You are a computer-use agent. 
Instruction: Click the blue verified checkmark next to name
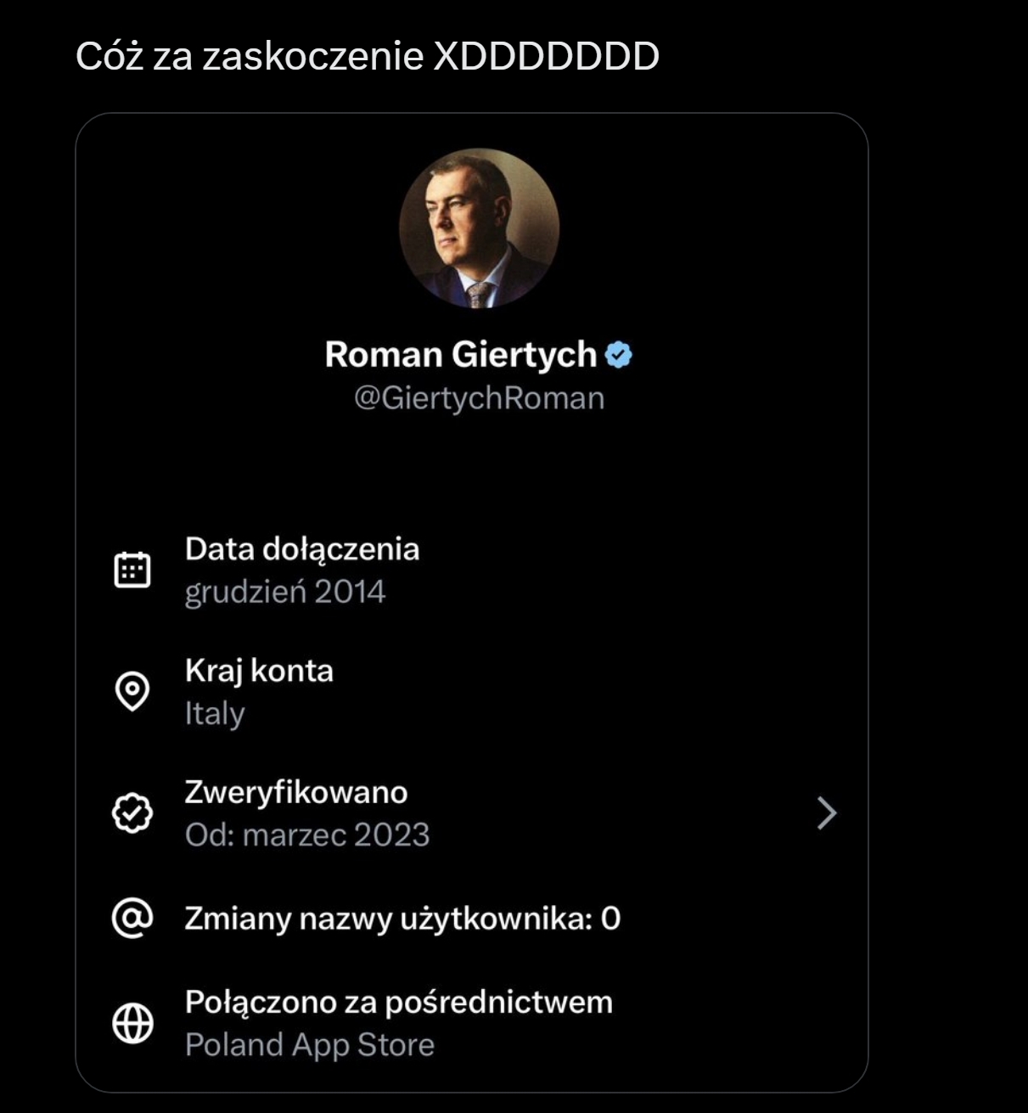[x=619, y=355]
